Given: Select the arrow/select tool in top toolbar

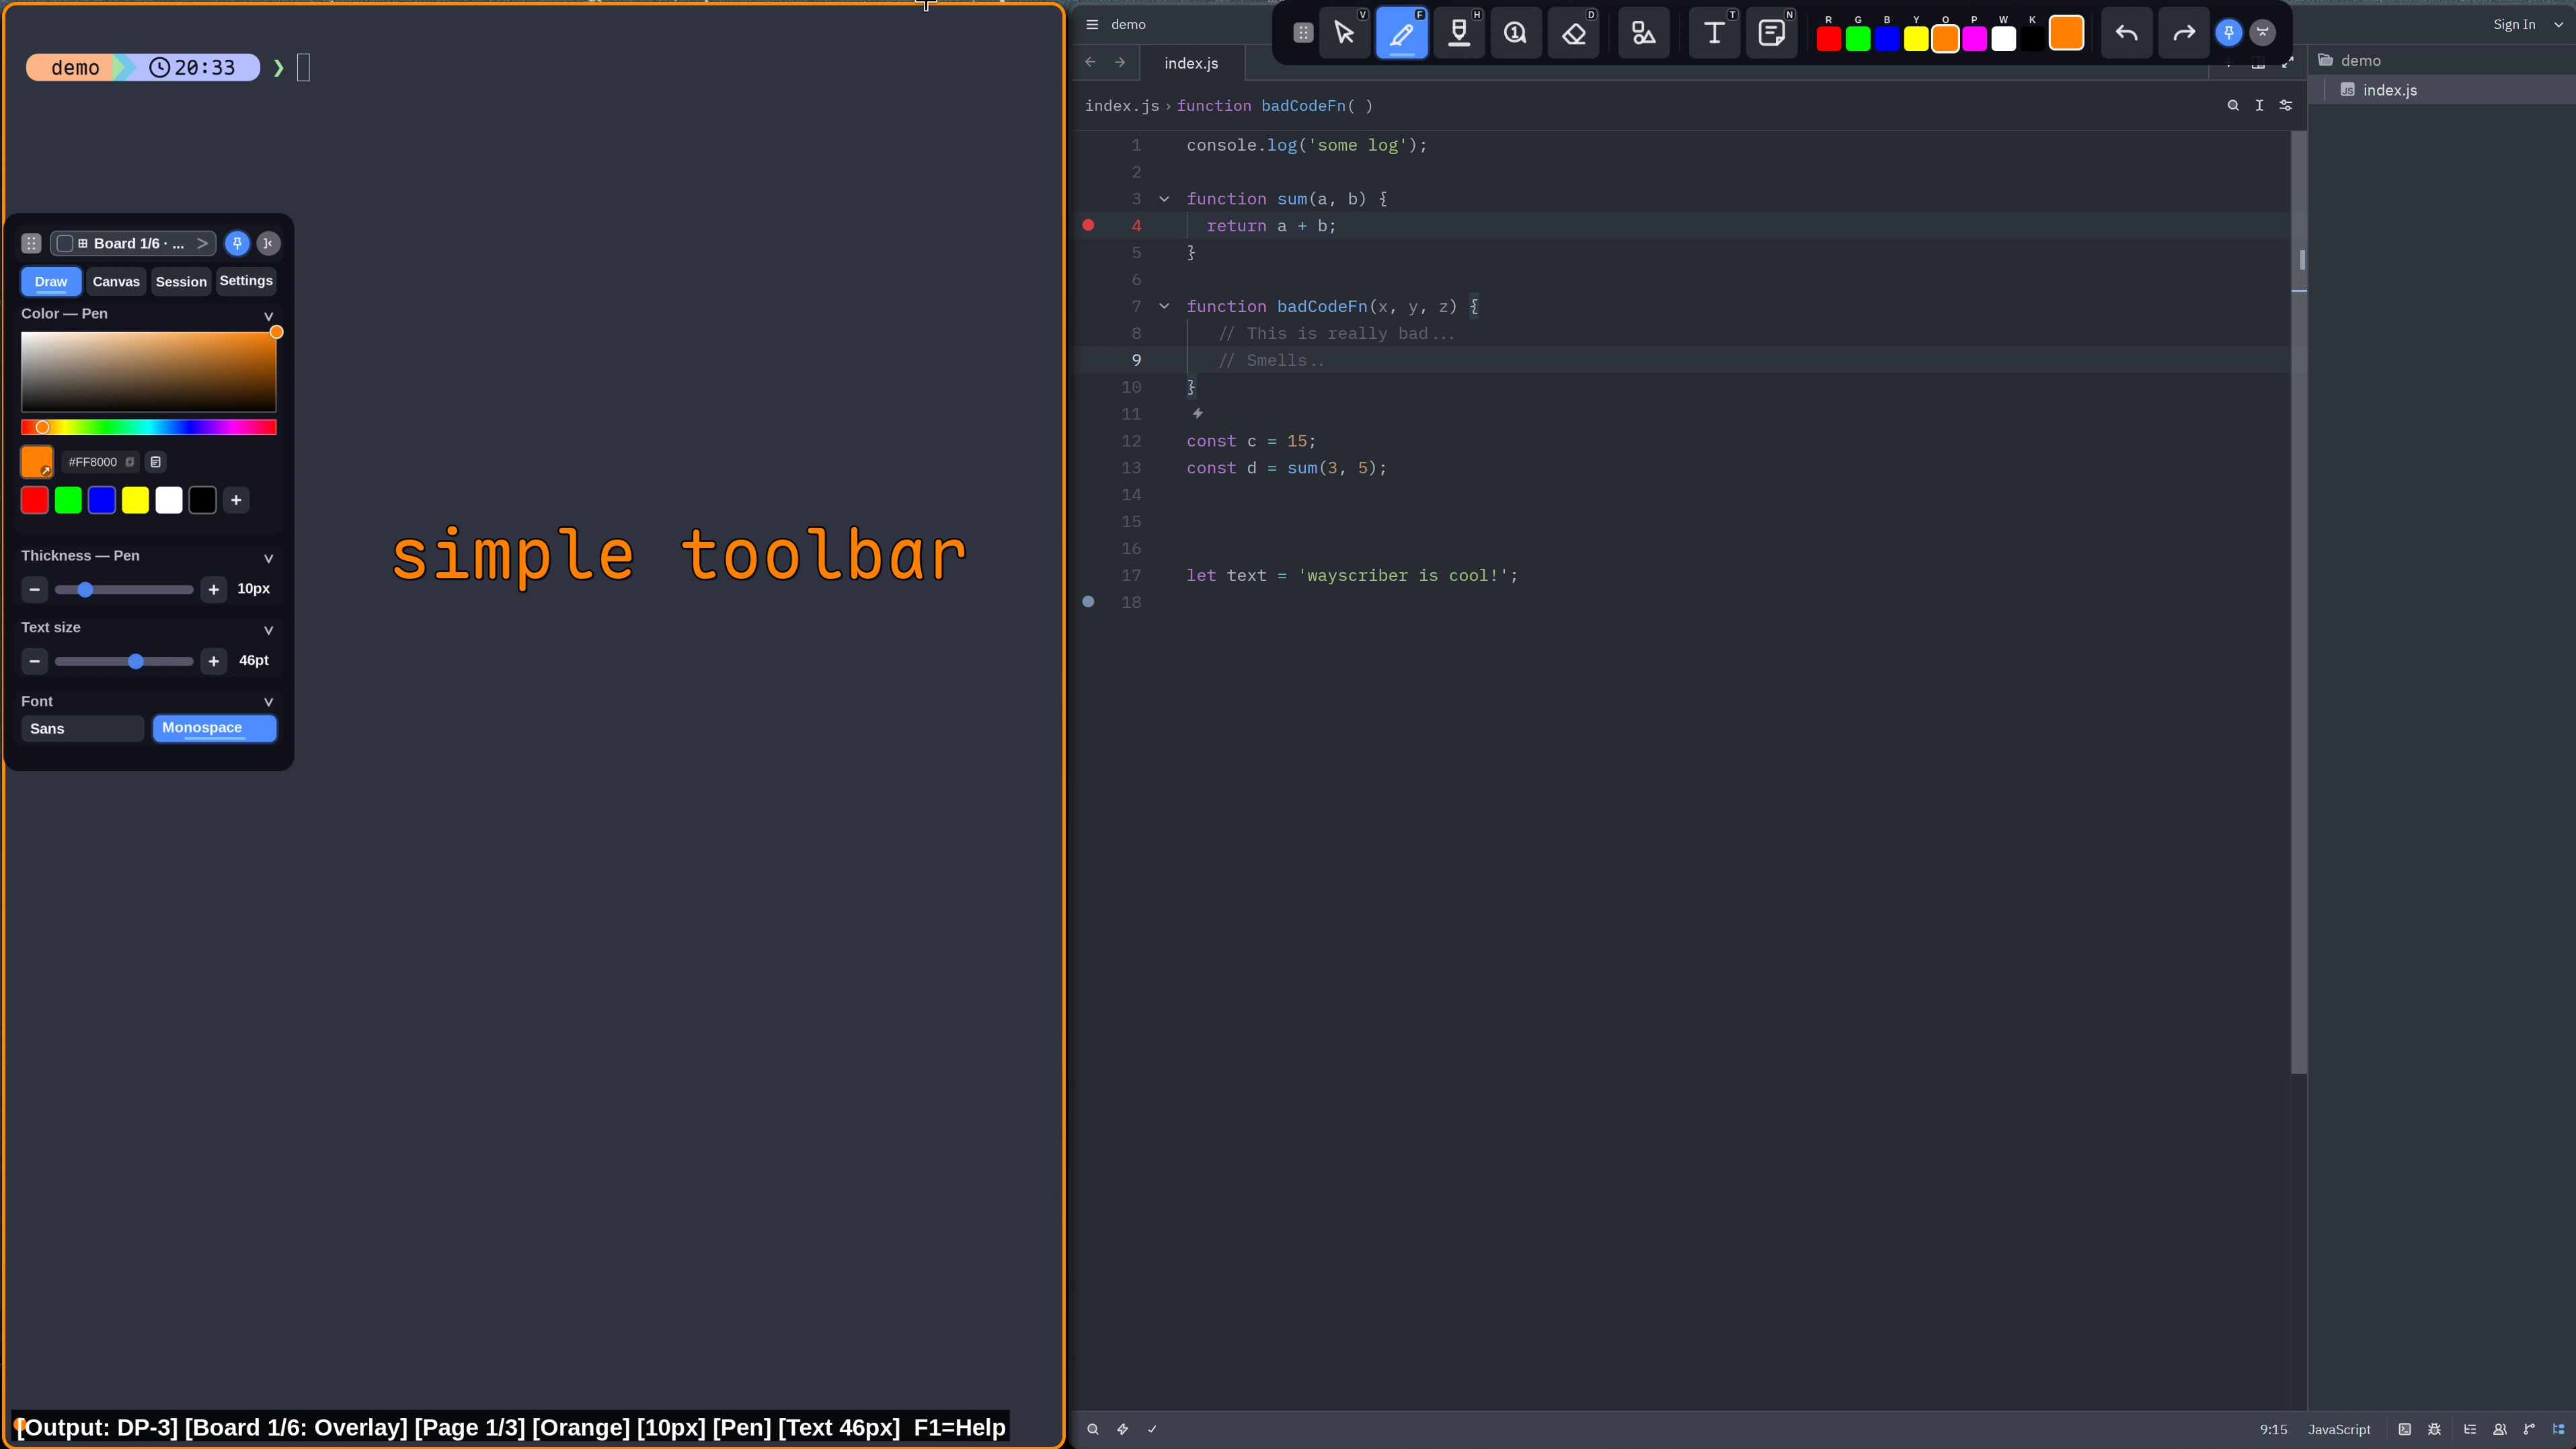Looking at the screenshot, I should coord(1344,33).
